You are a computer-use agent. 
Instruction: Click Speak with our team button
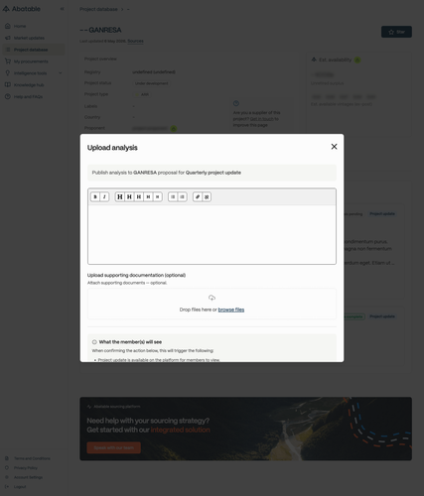[114, 447]
